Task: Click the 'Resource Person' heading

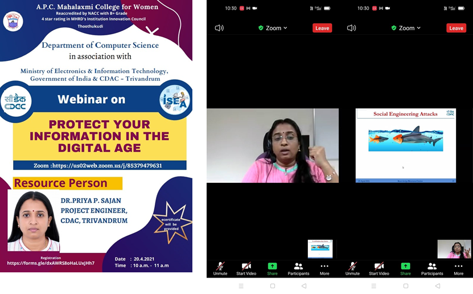Action: (61, 183)
